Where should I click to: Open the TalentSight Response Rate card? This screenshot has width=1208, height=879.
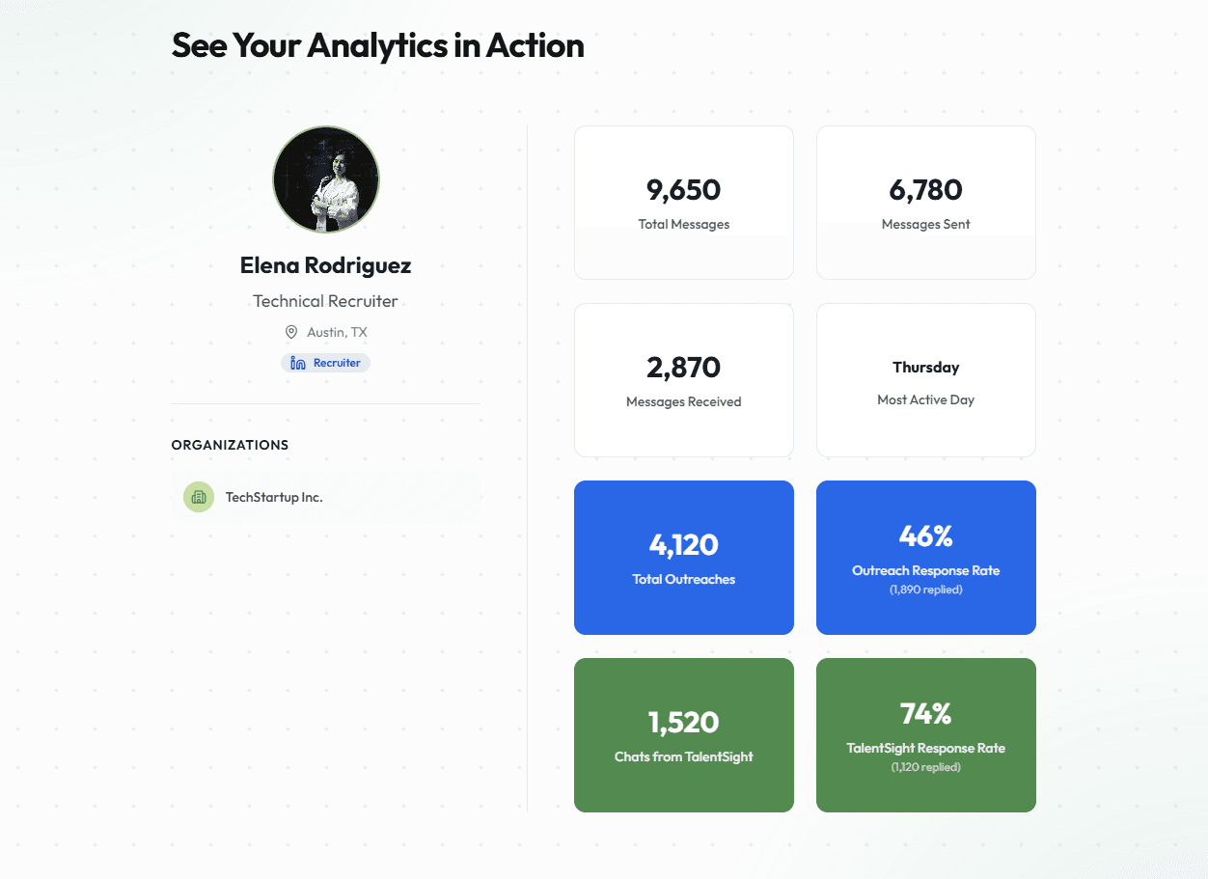[x=925, y=735]
